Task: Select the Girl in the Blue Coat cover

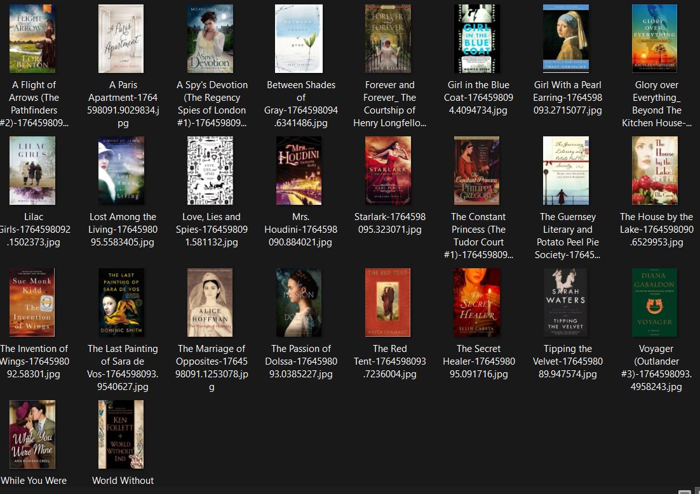Action: click(477, 39)
